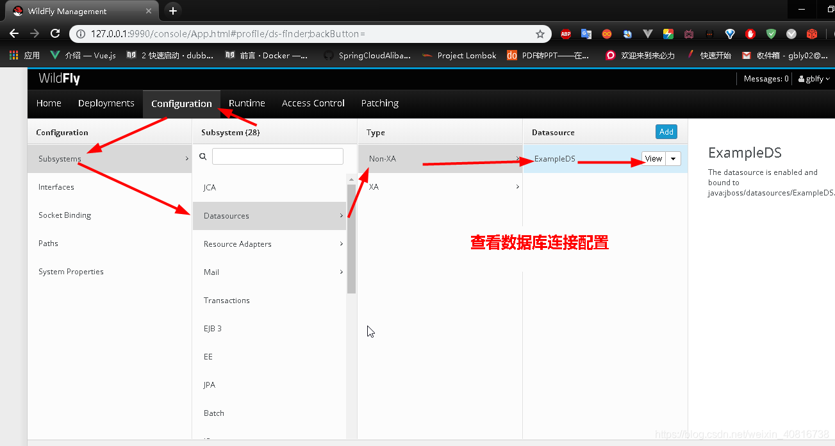Click the curly braces JSON extension icon
The width and height of the screenshot is (835, 446).
709,34
